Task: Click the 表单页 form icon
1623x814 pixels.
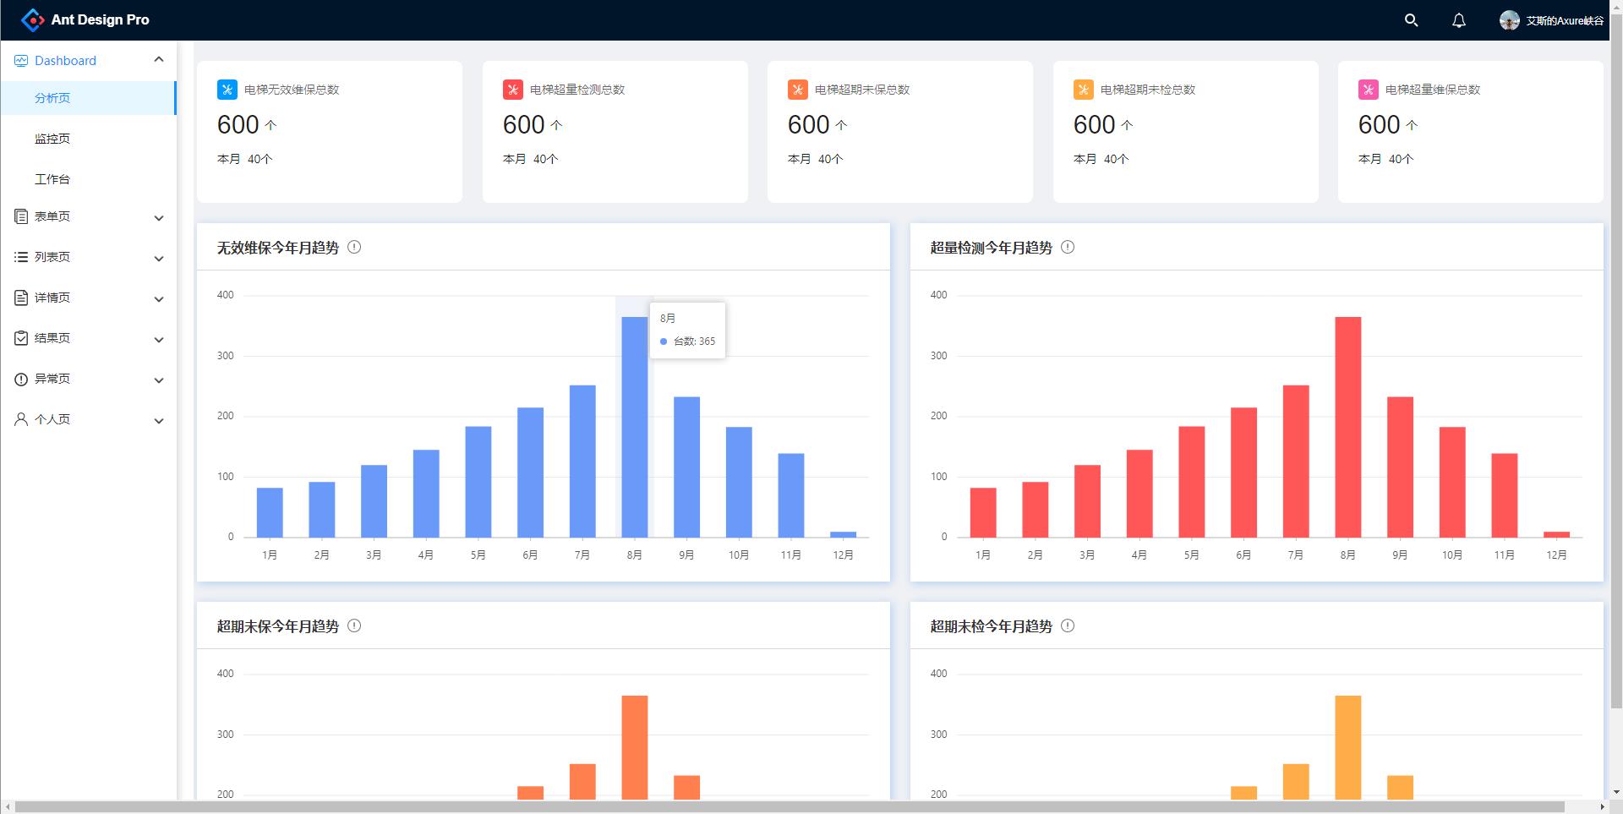Action: (x=21, y=216)
